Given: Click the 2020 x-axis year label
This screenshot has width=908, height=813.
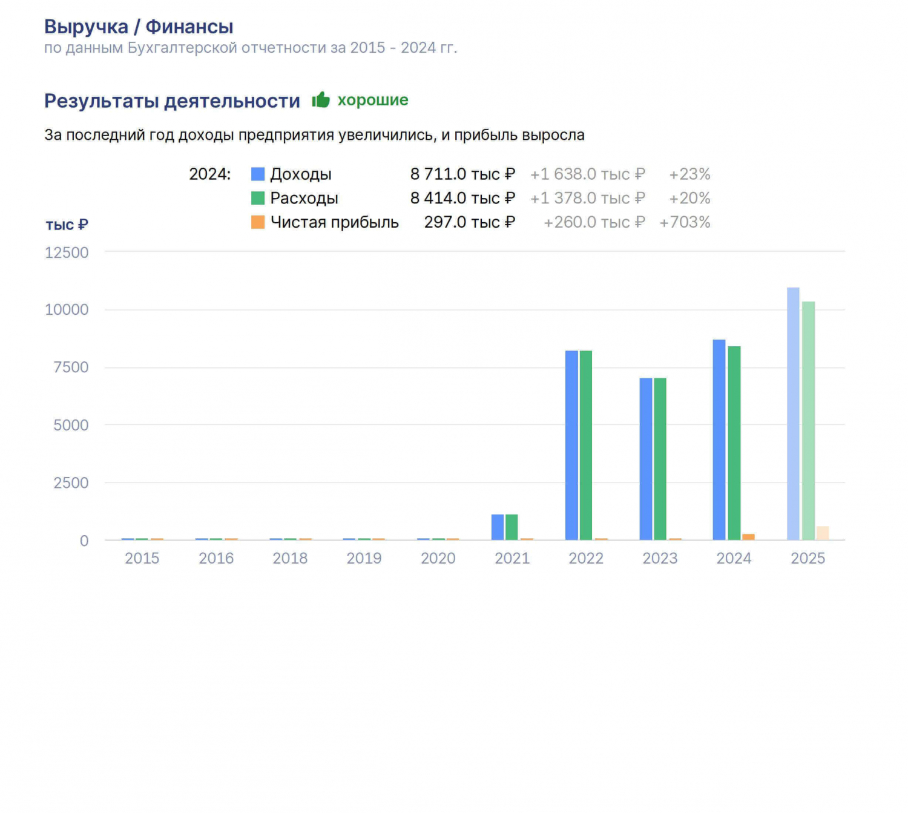Looking at the screenshot, I should [438, 558].
